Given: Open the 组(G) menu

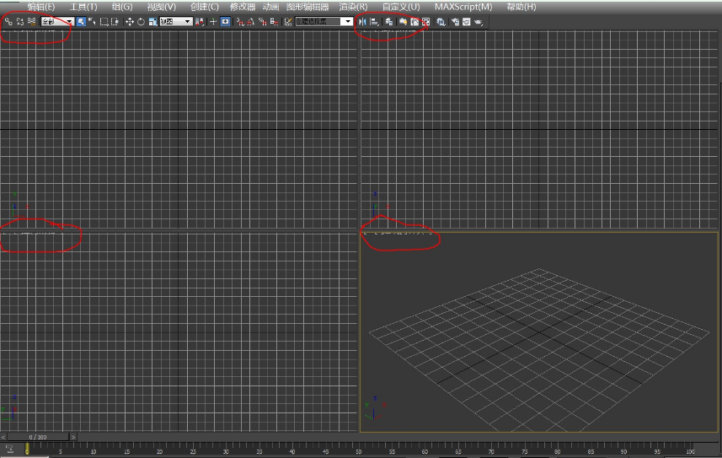Looking at the screenshot, I should click(x=122, y=7).
